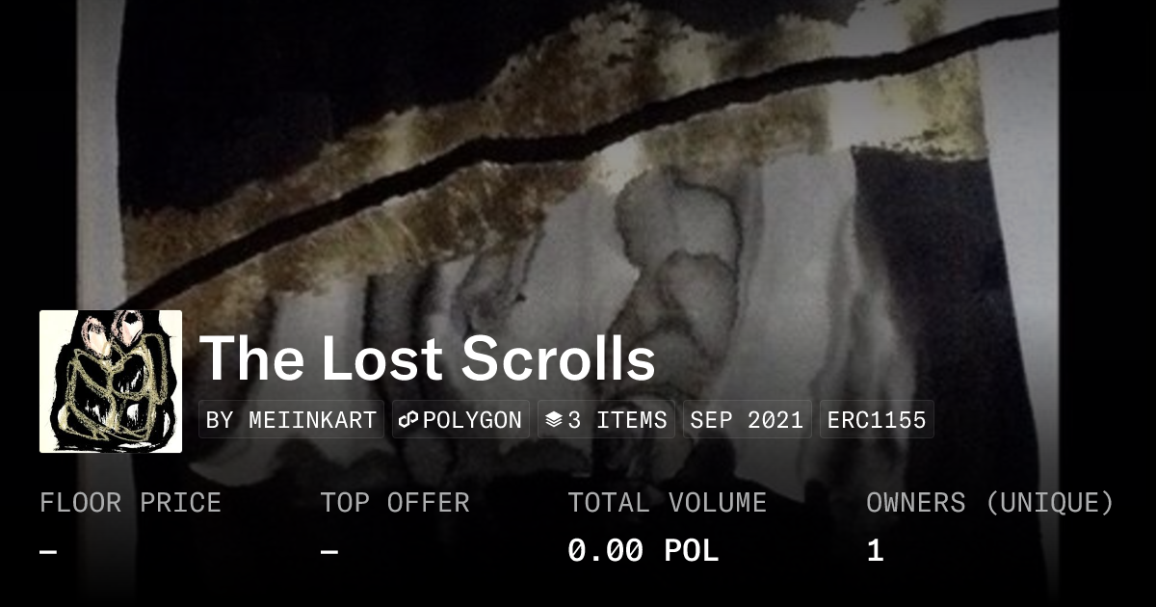Viewport: 1156px width, 607px height.
Task: Click The Lost Scrolls collection title
Action: [x=428, y=358]
